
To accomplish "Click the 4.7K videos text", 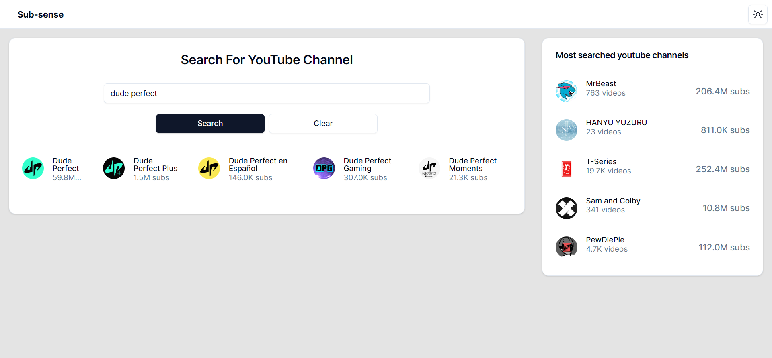I will 607,249.
